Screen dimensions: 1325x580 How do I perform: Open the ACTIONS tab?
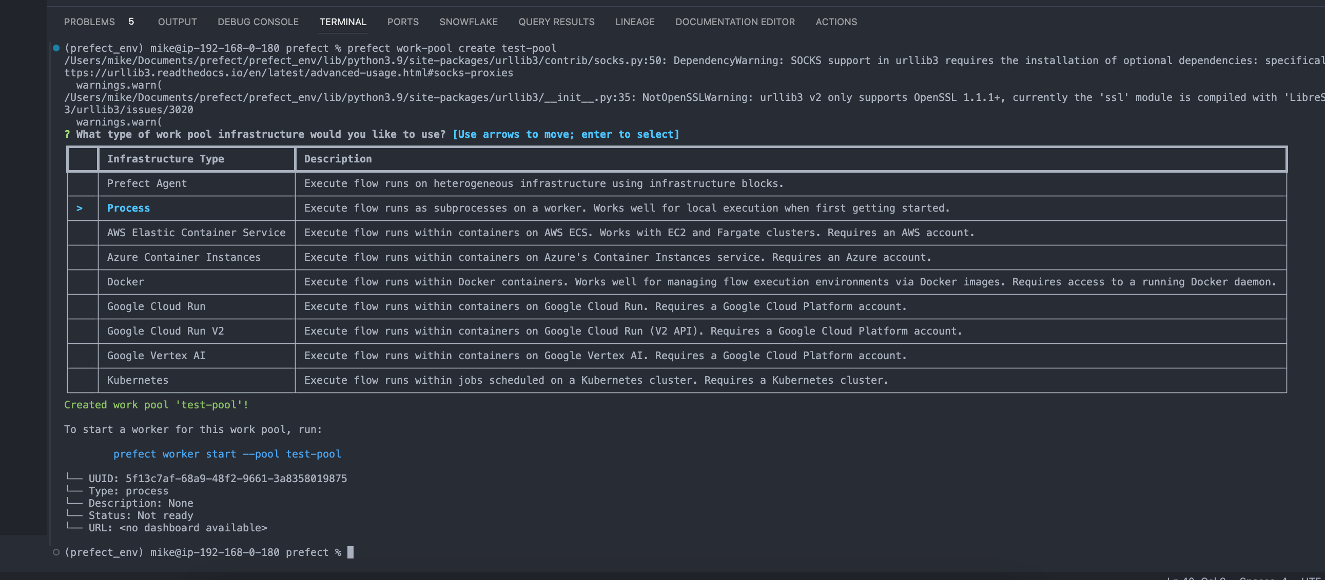[x=836, y=22]
